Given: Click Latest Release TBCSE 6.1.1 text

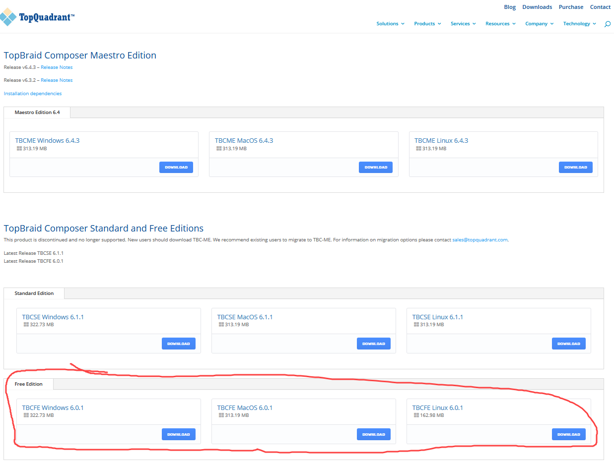Looking at the screenshot, I should click(33, 253).
